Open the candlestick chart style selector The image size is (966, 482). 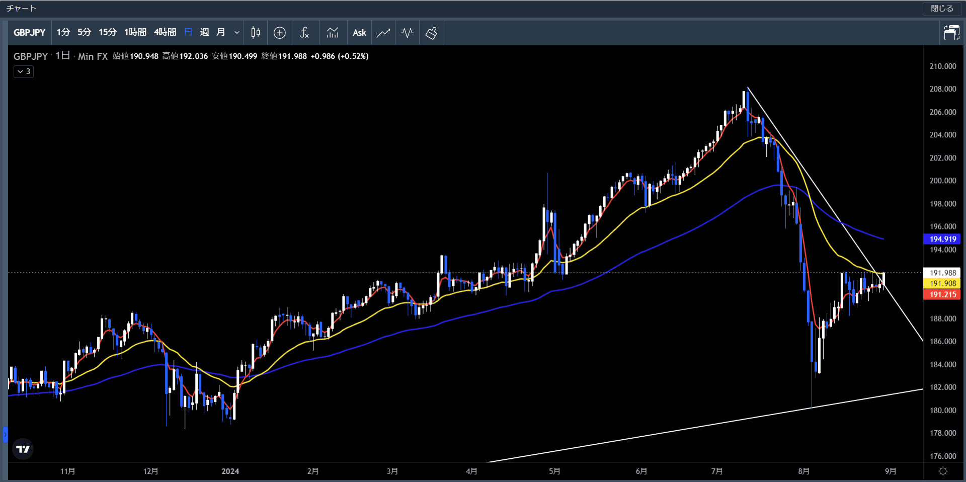pyautogui.click(x=256, y=33)
